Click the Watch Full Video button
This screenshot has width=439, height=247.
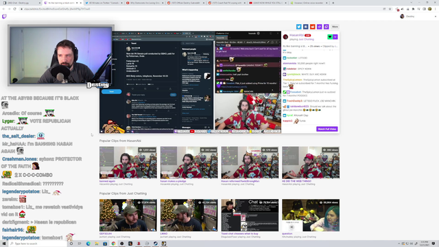(x=327, y=129)
